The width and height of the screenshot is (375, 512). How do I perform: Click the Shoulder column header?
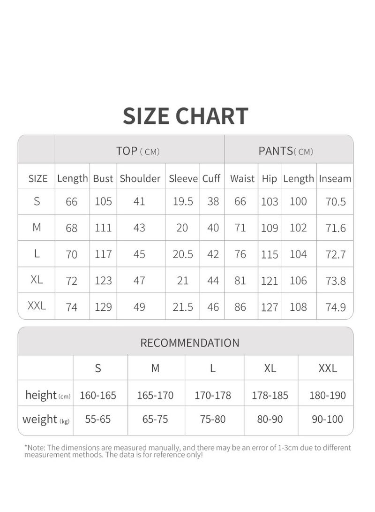tap(140, 179)
